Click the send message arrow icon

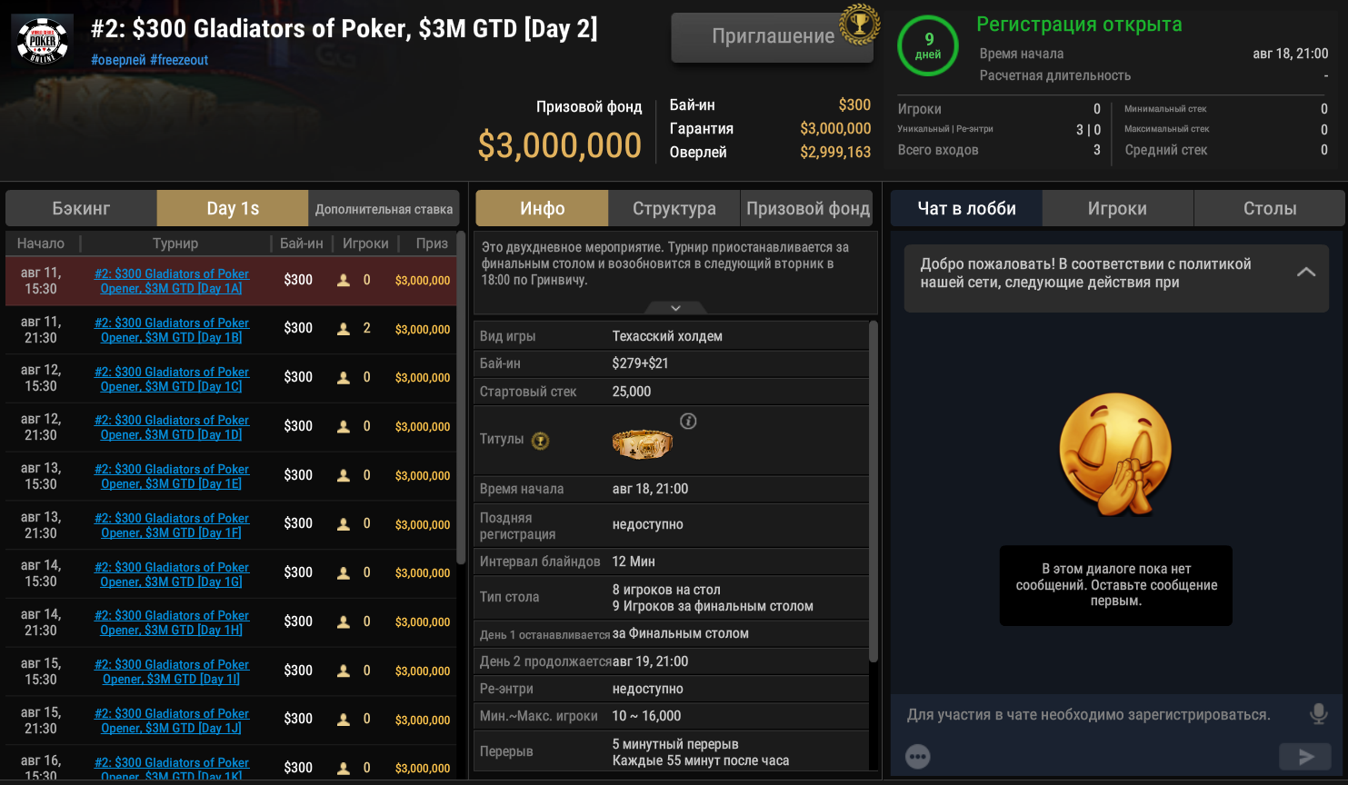pos(1305,756)
